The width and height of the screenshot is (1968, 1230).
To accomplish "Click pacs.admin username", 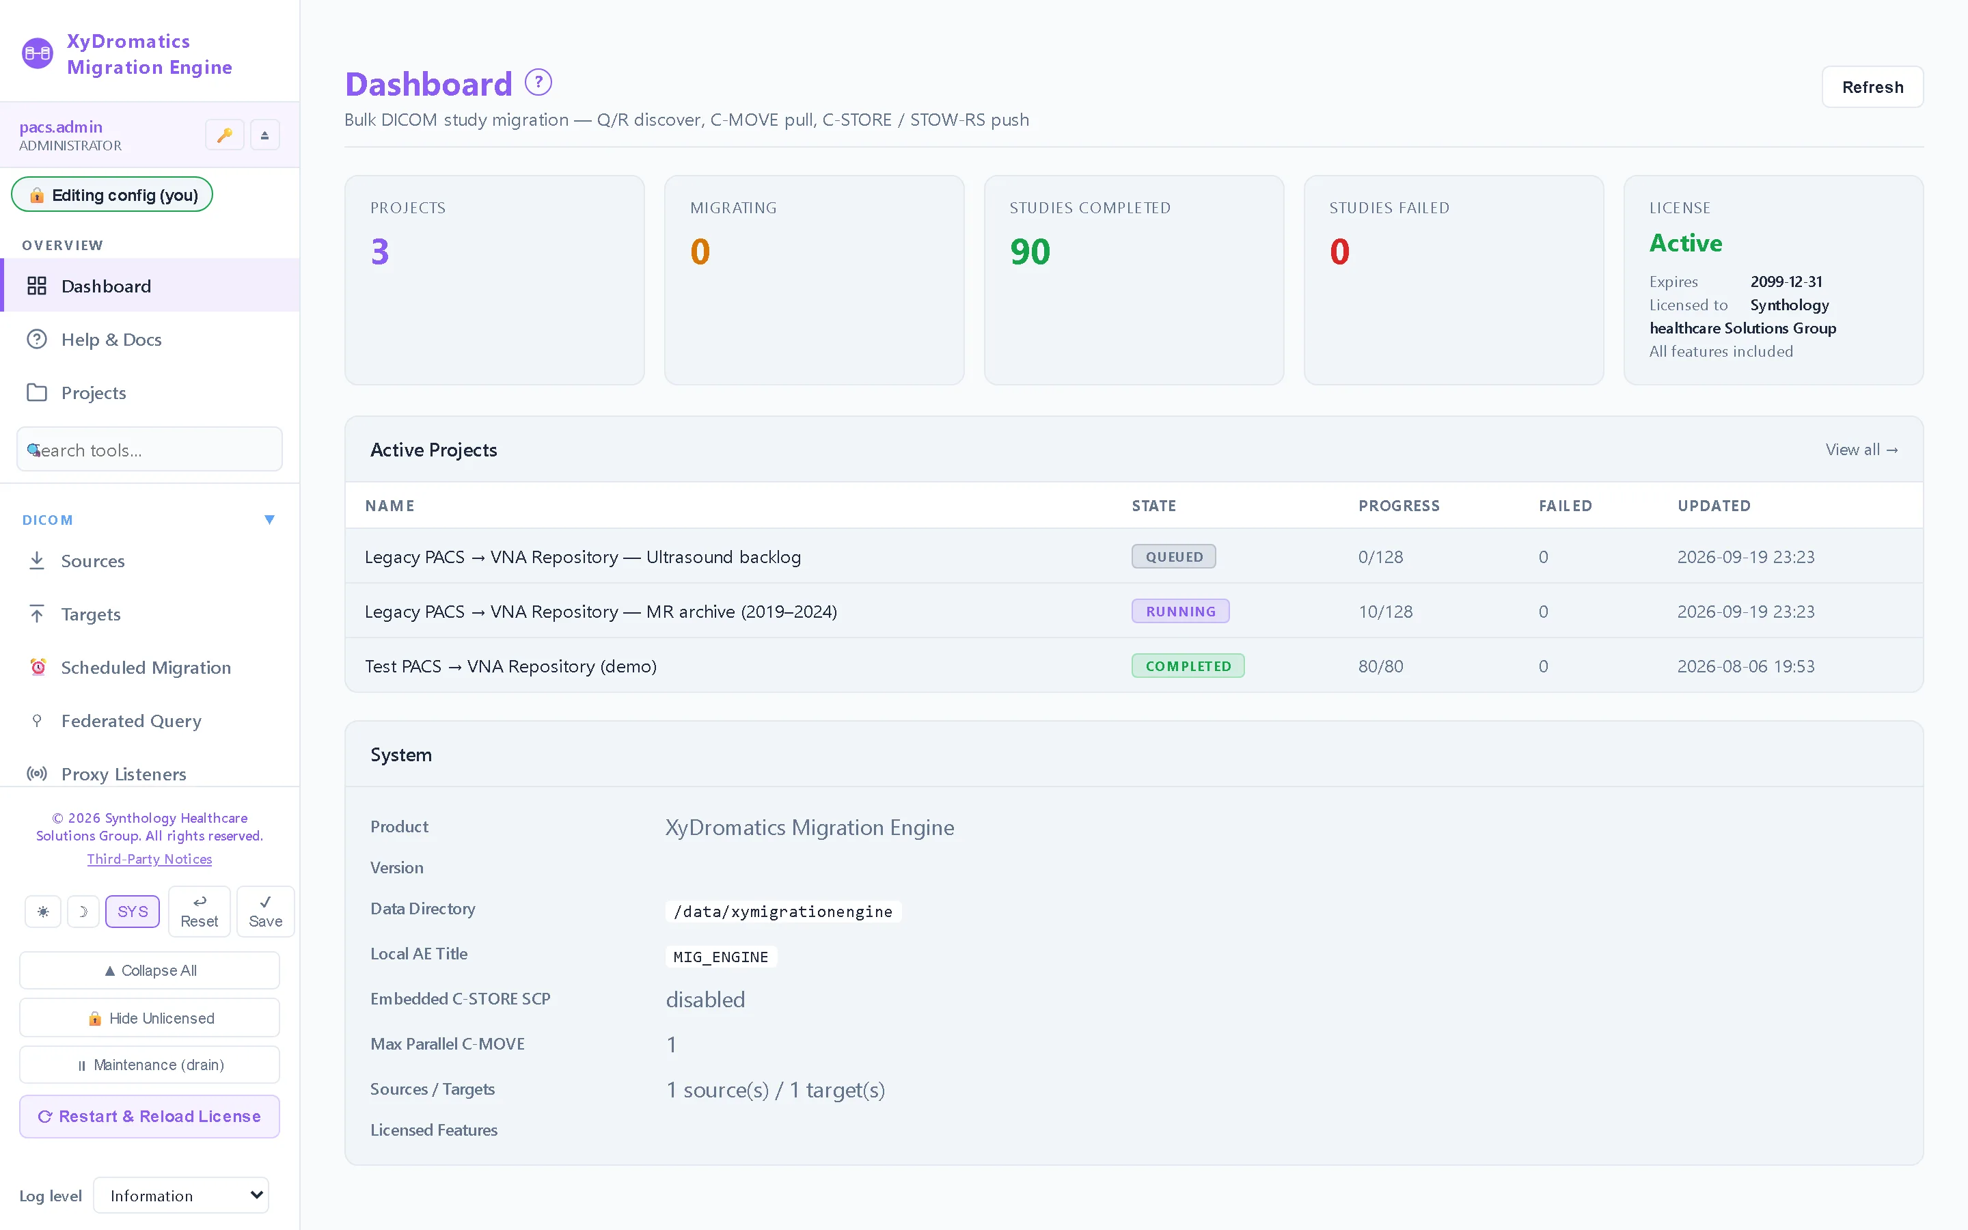I will [61, 127].
